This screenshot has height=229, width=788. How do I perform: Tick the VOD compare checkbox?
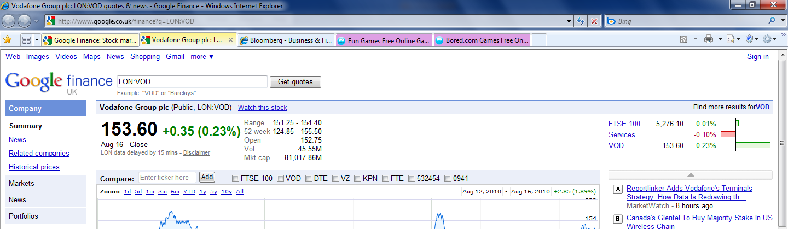click(x=280, y=179)
